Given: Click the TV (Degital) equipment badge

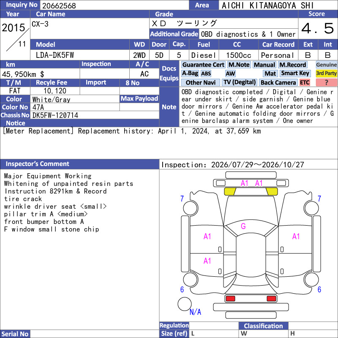Looking at the screenshot, I should click(240, 82).
